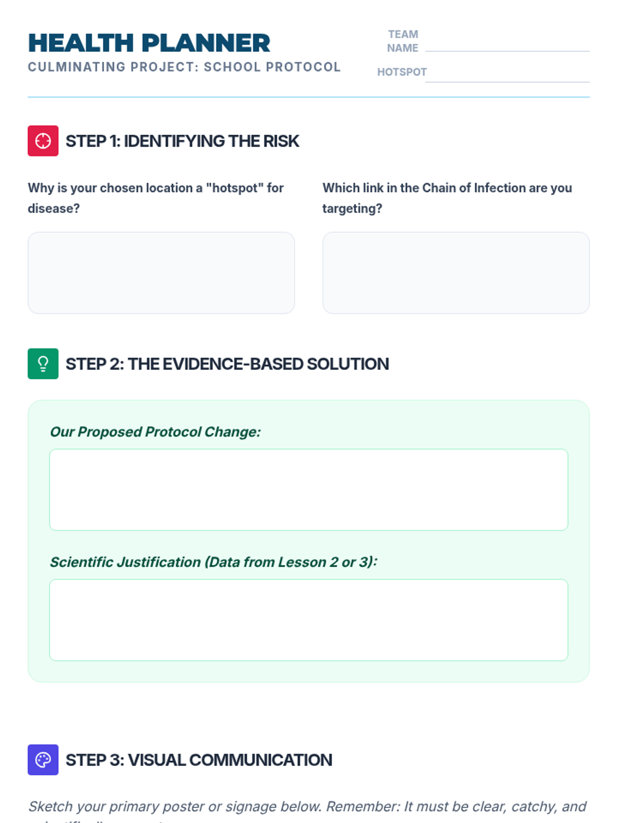
Task: Click the Health Planner title
Action: pos(149,43)
